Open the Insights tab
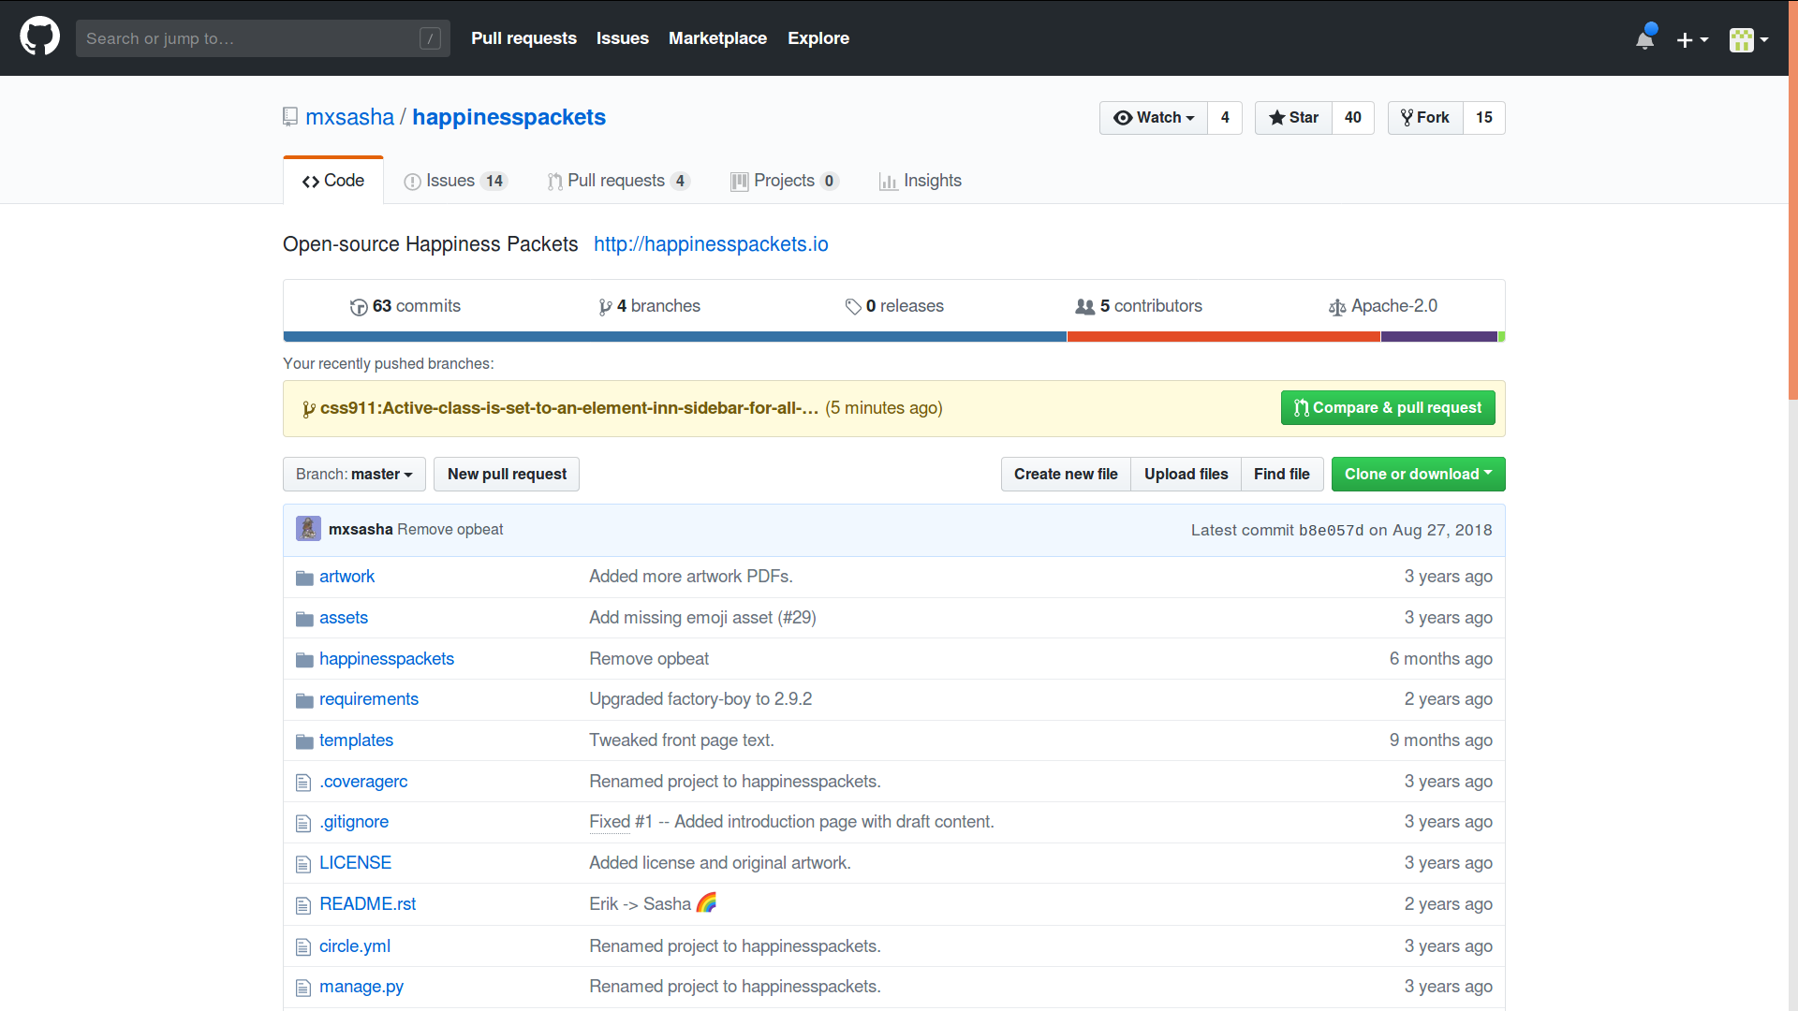The image size is (1798, 1011). [x=921, y=181]
